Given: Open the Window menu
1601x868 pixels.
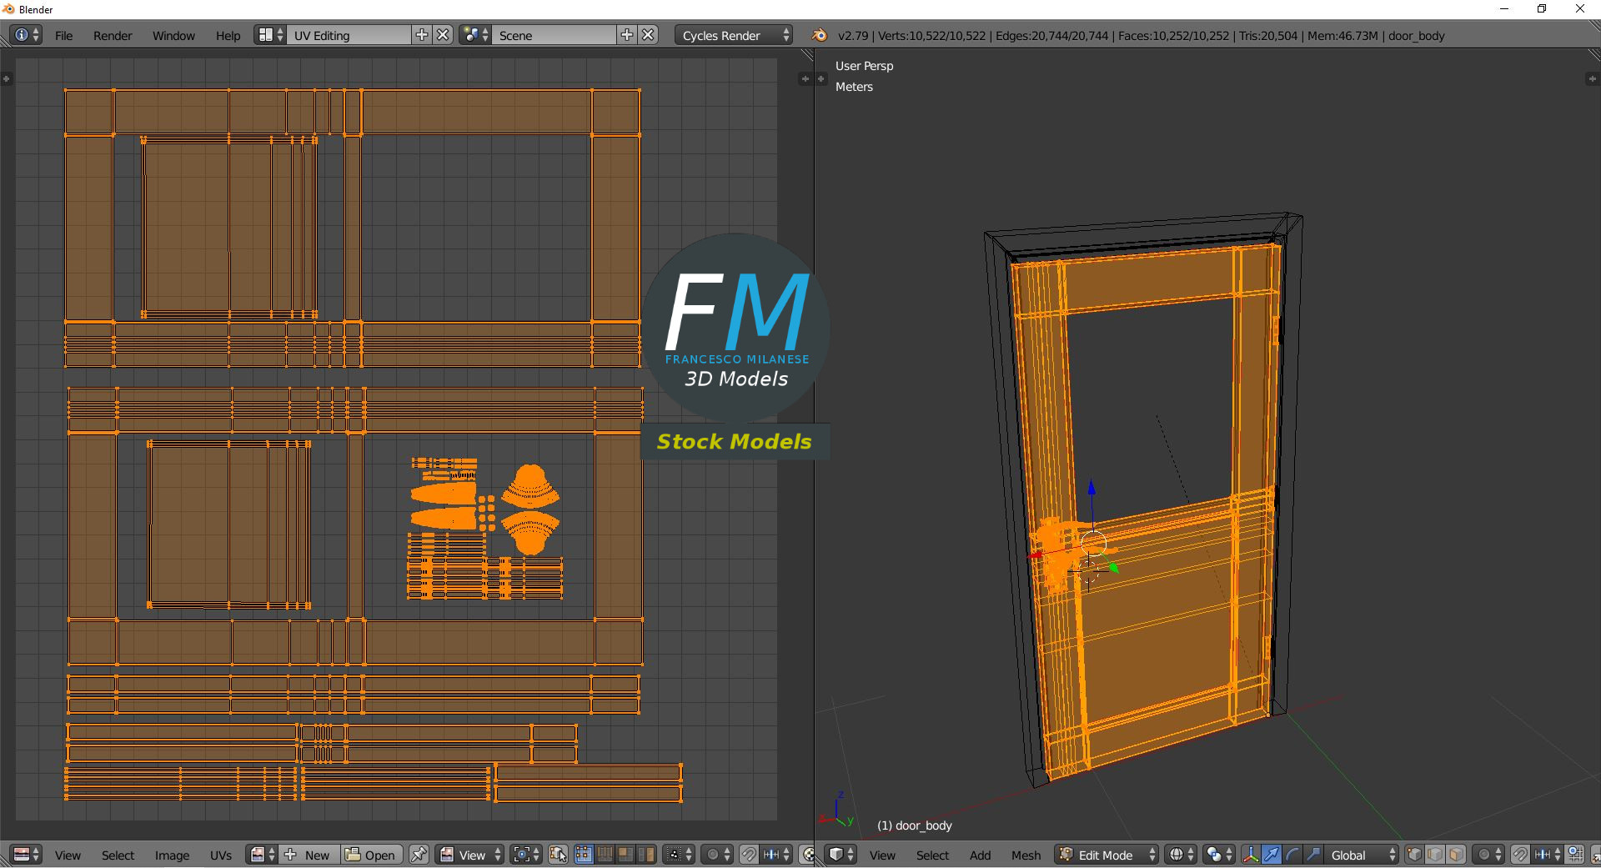Looking at the screenshot, I should tap(173, 36).
